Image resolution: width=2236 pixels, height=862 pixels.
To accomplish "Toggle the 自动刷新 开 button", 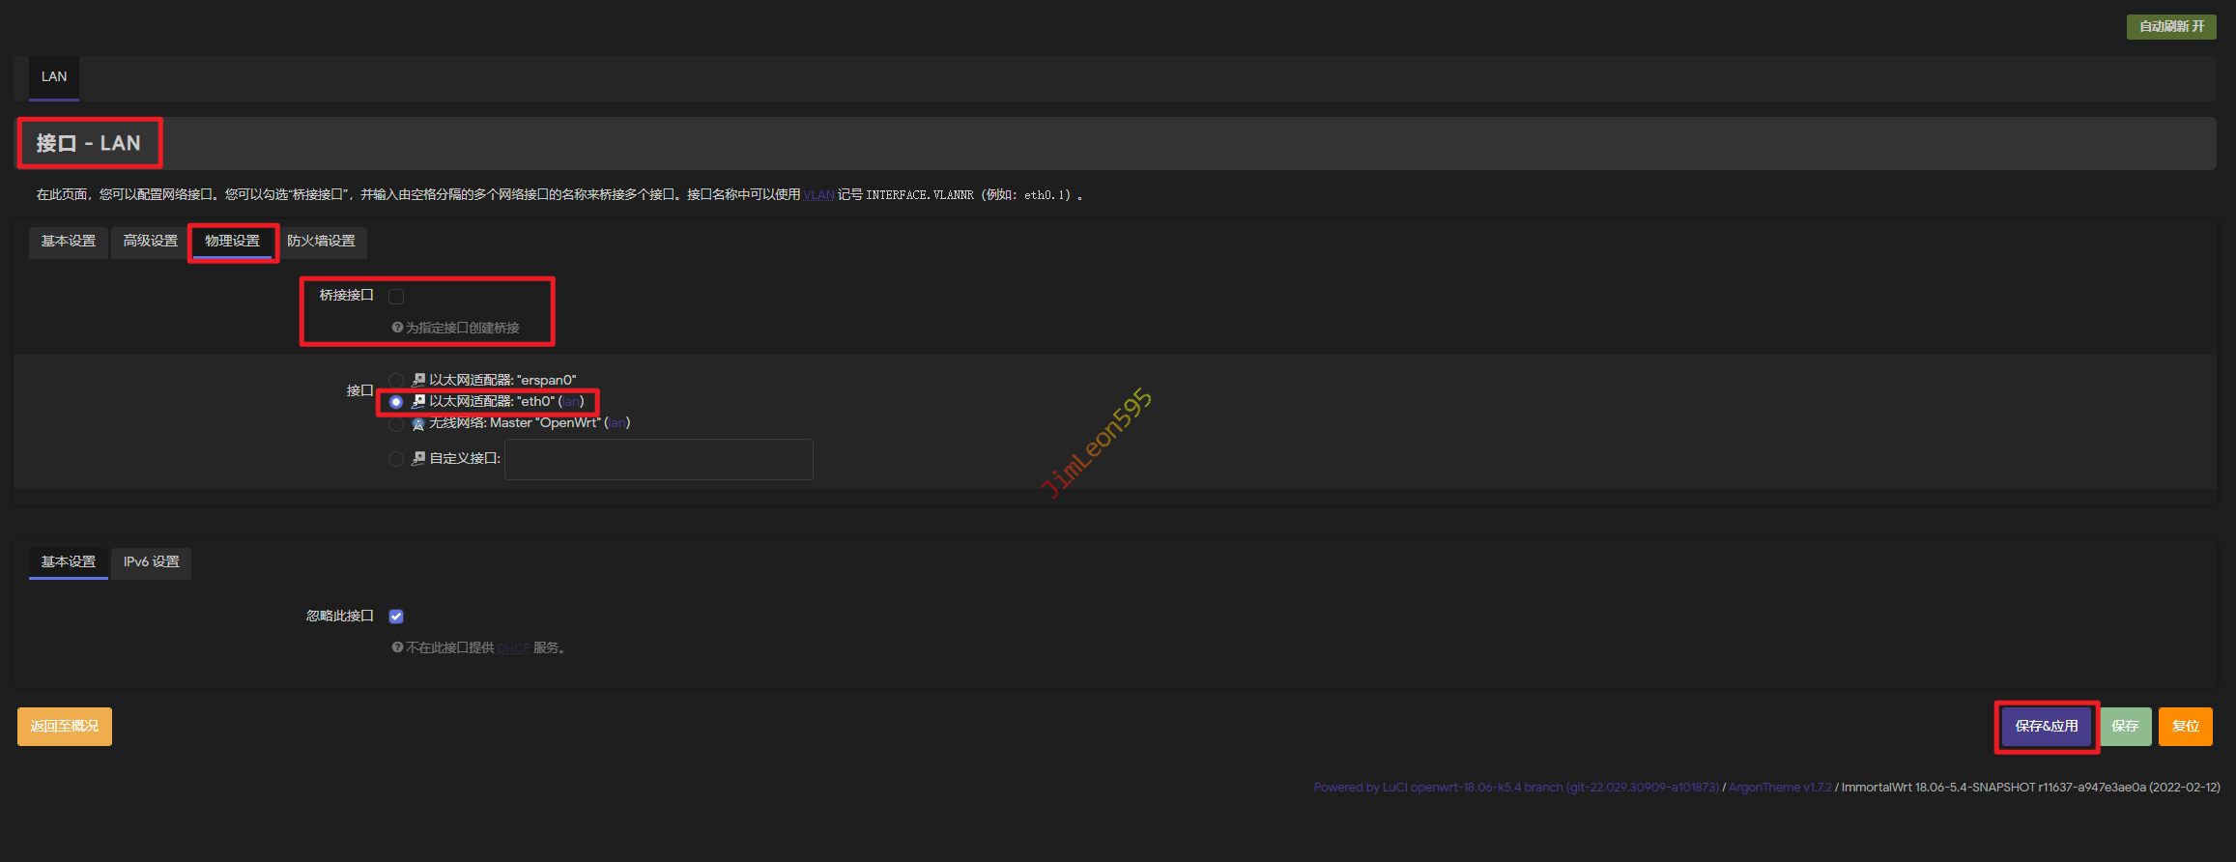I will click(x=2171, y=26).
